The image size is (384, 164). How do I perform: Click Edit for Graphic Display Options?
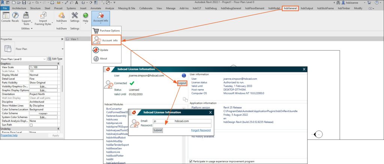43,91
